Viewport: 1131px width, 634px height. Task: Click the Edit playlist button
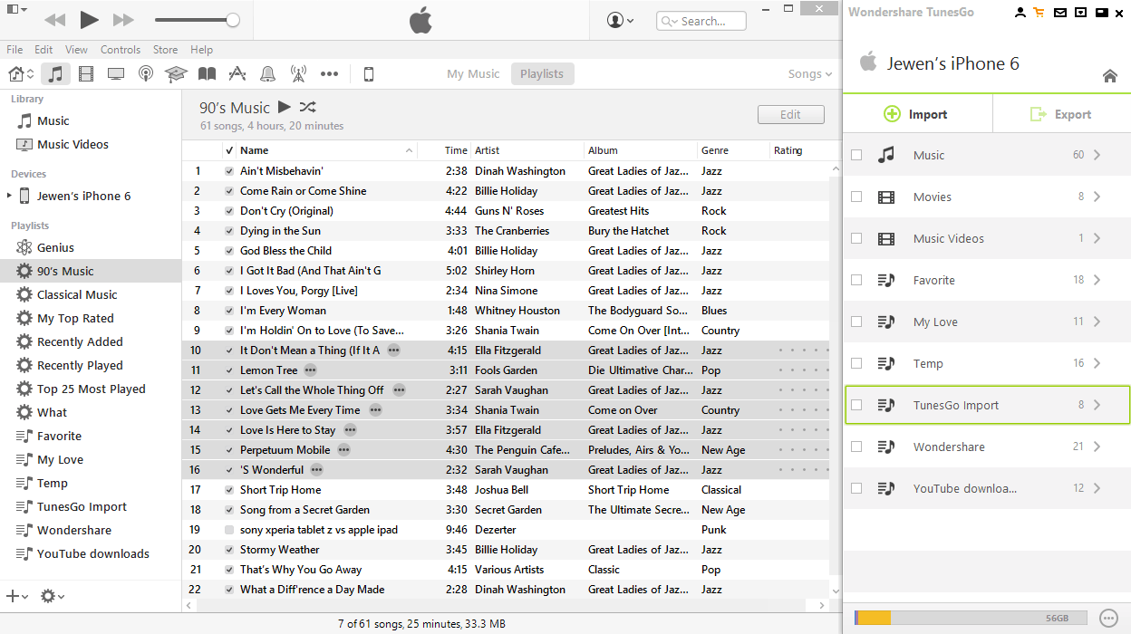tap(791, 114)
